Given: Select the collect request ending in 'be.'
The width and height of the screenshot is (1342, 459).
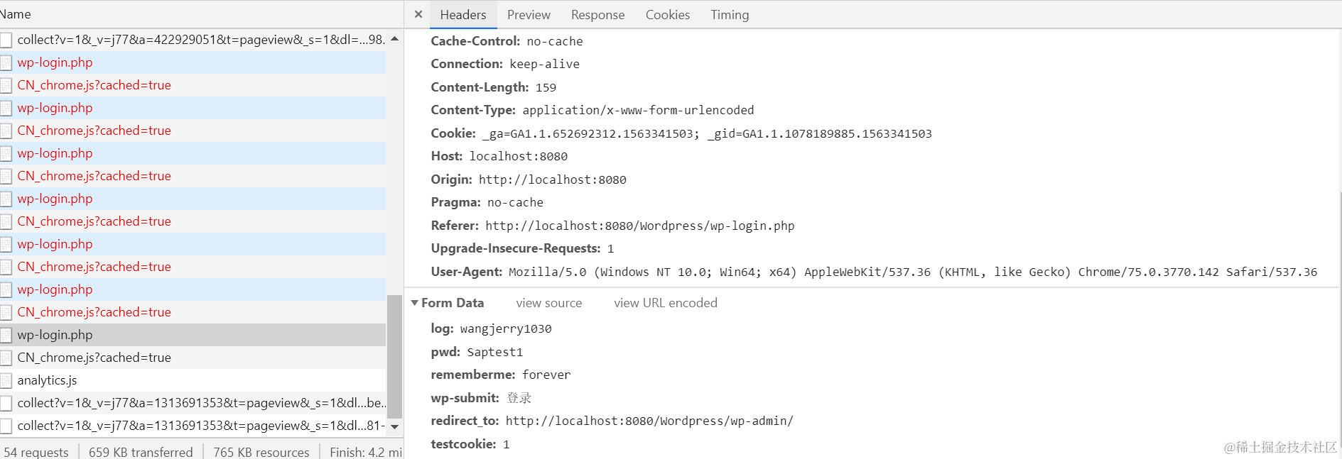Looking at the screenshot, I should [x=193, y=403].
